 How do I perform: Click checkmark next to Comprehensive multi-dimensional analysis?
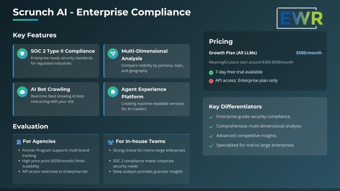pyautogui.click(x=211, y=127)
